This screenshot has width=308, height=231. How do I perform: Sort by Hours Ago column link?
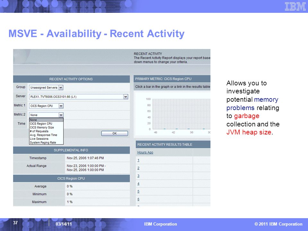145,152
